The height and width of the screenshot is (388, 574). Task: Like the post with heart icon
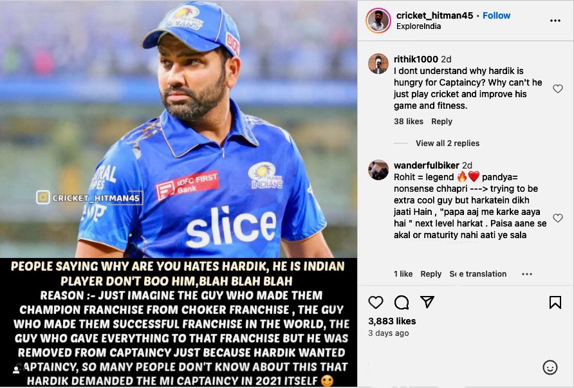376,302
